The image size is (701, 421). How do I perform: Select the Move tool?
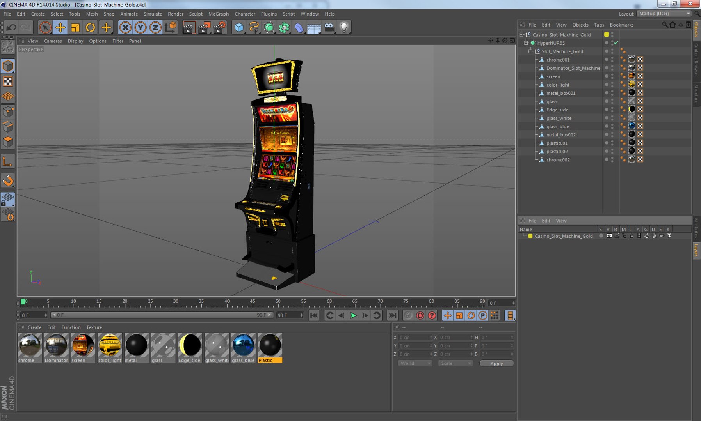tap(60, 27)
